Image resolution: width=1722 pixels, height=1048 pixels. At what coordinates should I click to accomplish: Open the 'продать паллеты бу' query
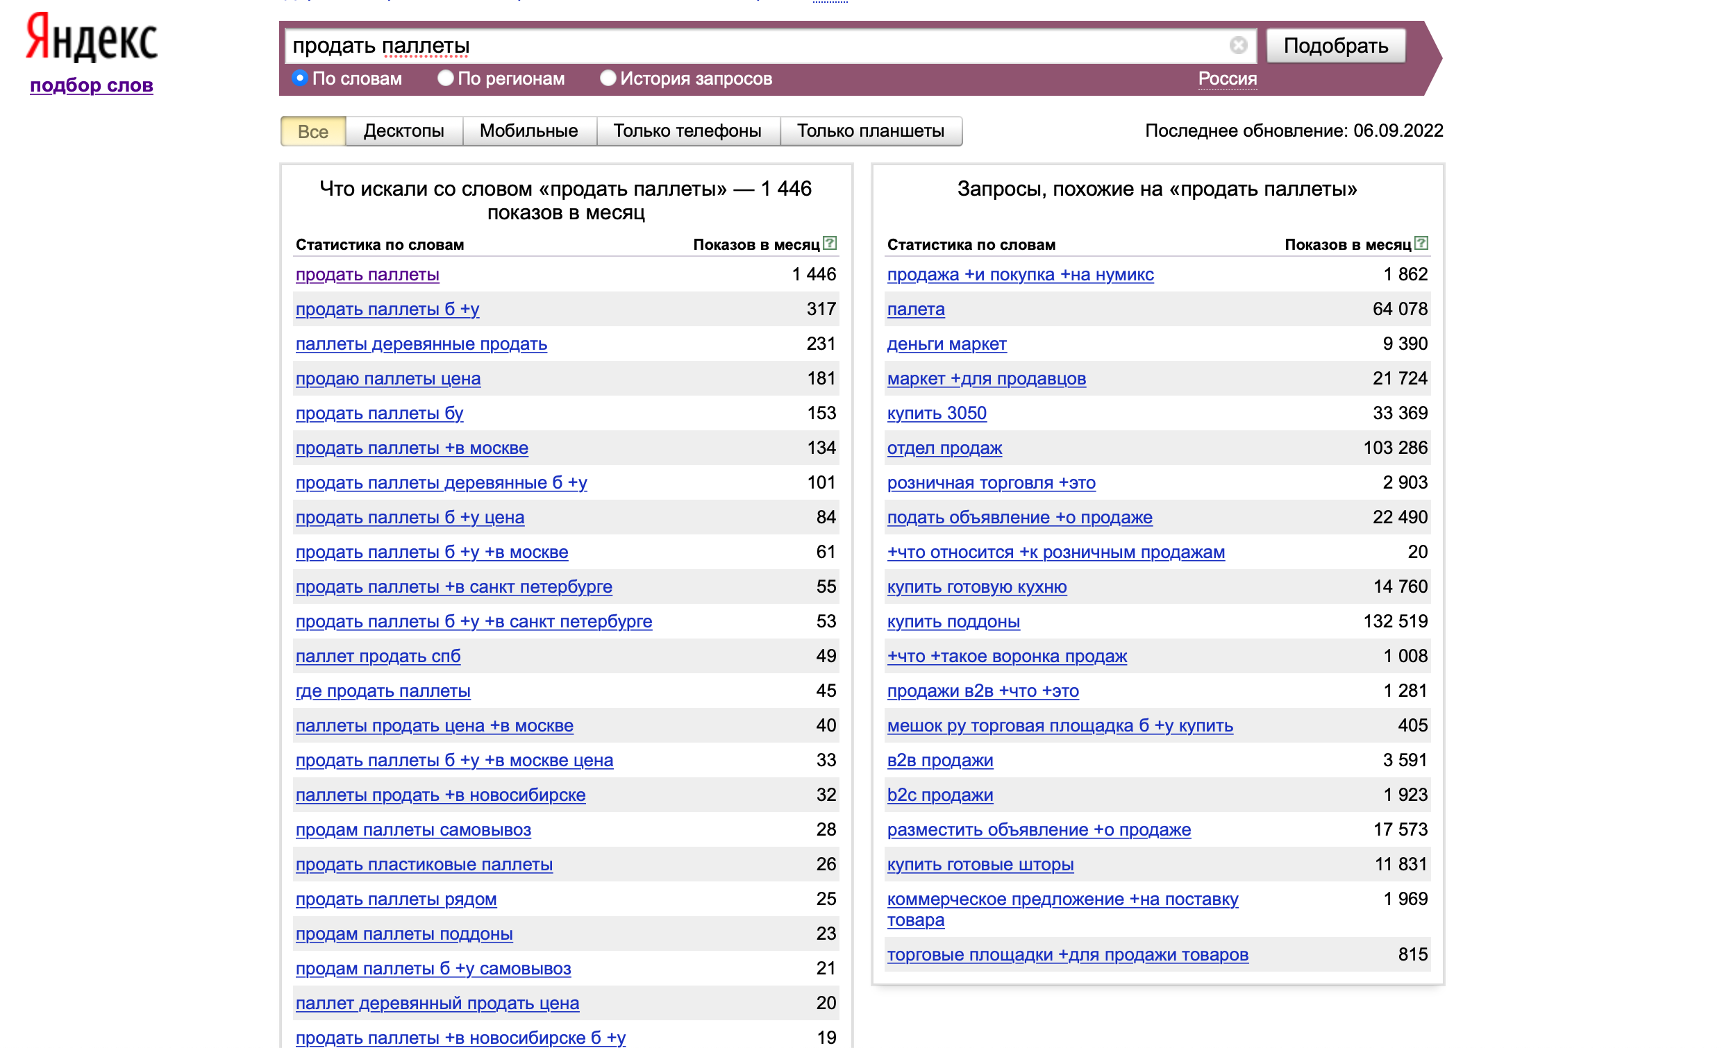[380, 414]
